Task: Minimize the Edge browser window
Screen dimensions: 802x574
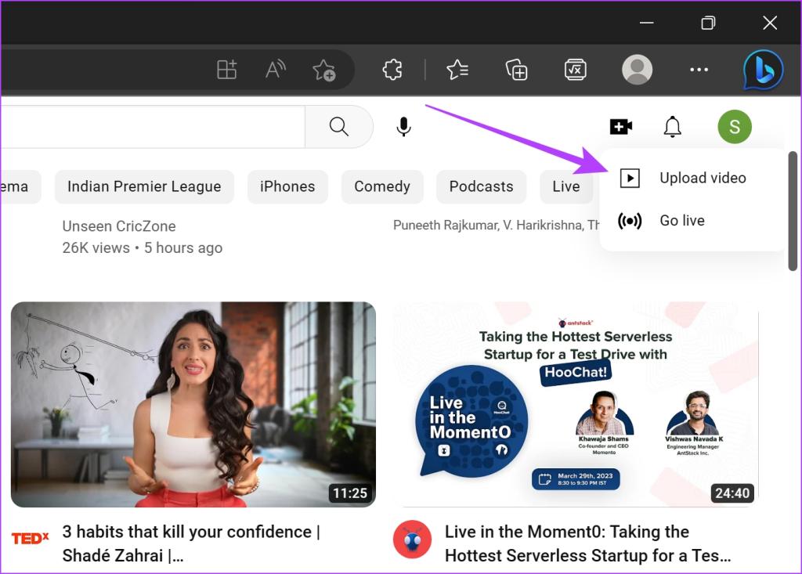Action: click(646, 23)
